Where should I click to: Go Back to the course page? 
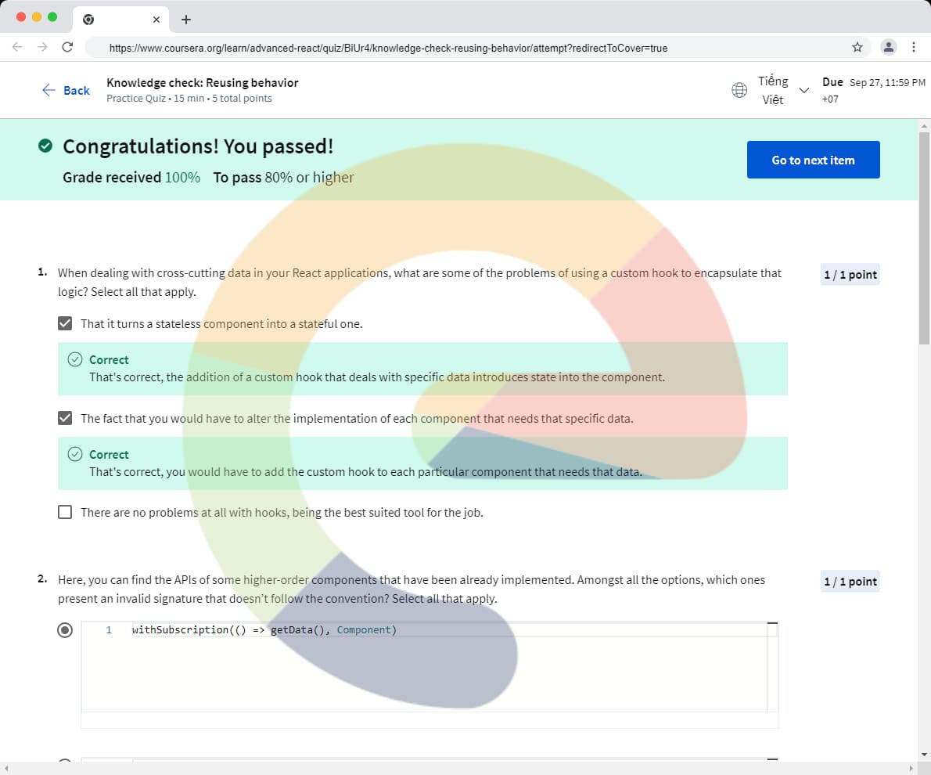66,90
